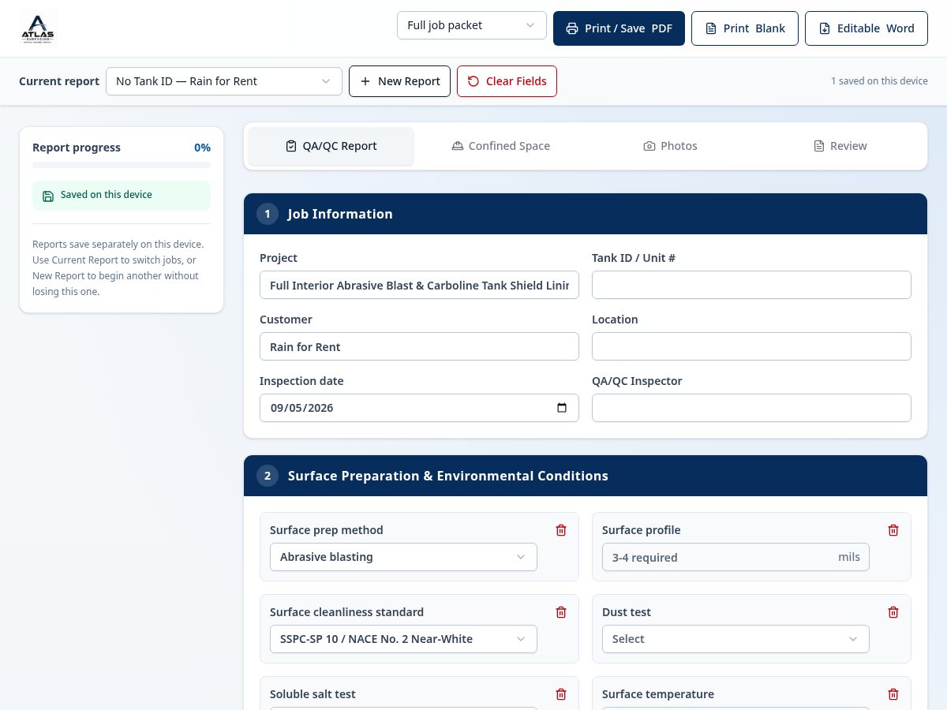947x710 pixels.
Task: Click the section number 2 badge
Action: (x=268, y=476)
